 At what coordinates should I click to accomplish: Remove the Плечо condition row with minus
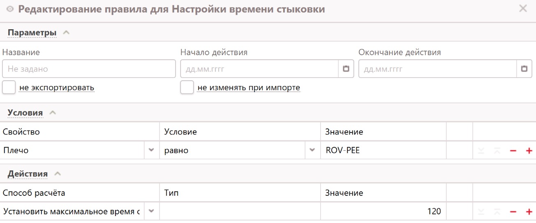[x=513, y=151]
